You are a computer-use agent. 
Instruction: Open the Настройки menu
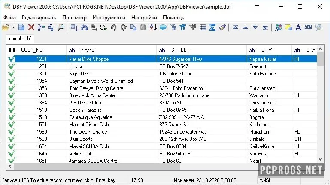144,18
